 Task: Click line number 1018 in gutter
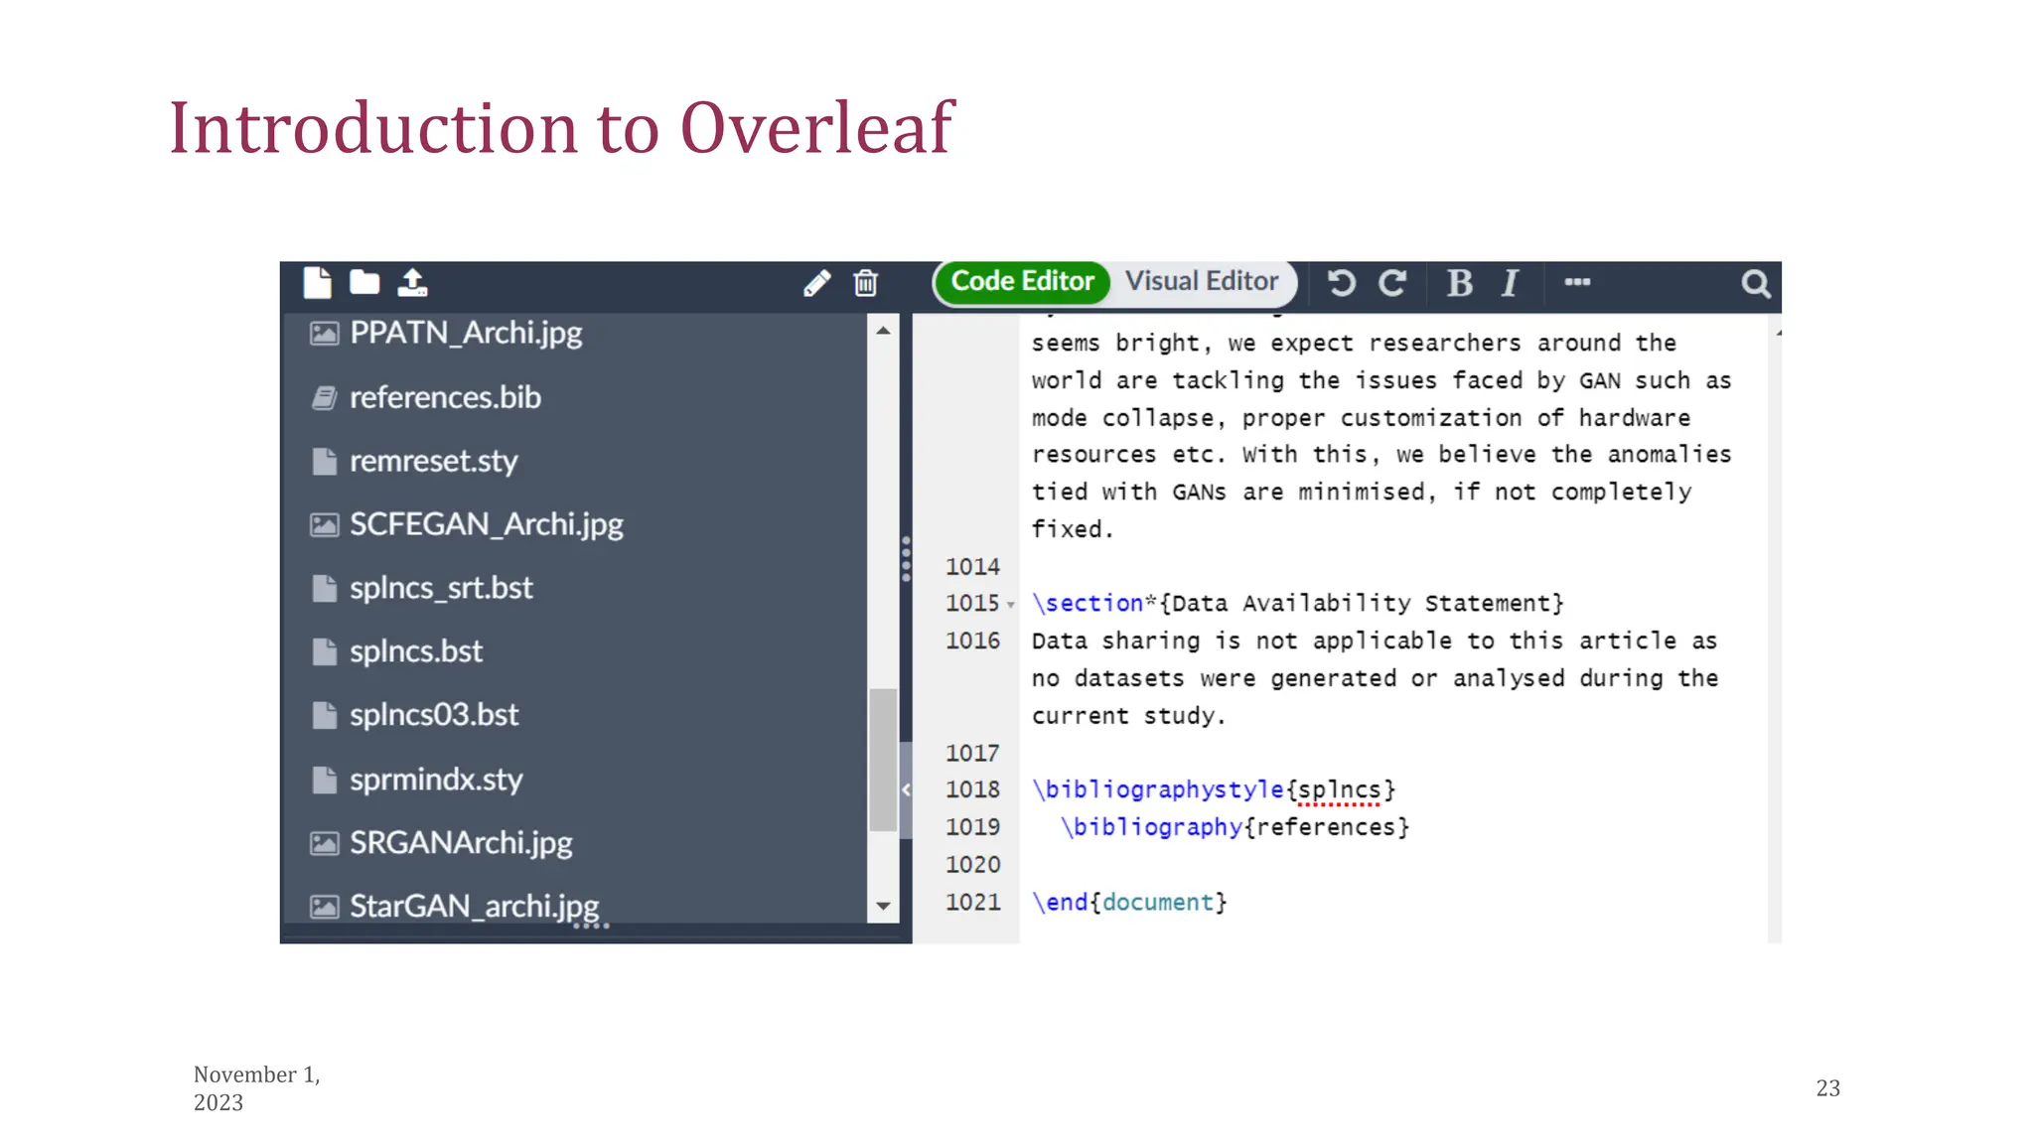972,789
